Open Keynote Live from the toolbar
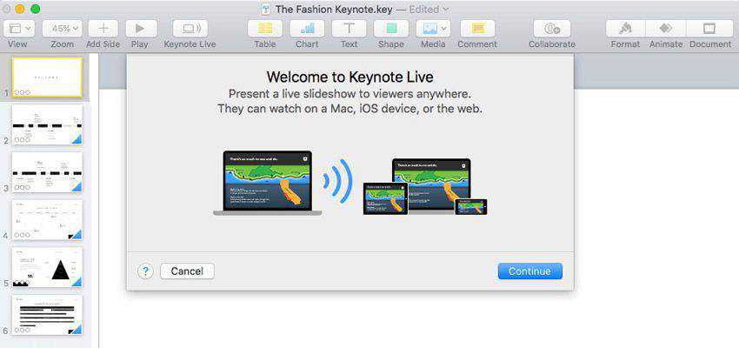The height and width of the screenshot is (348, 739). click(190, 29)
